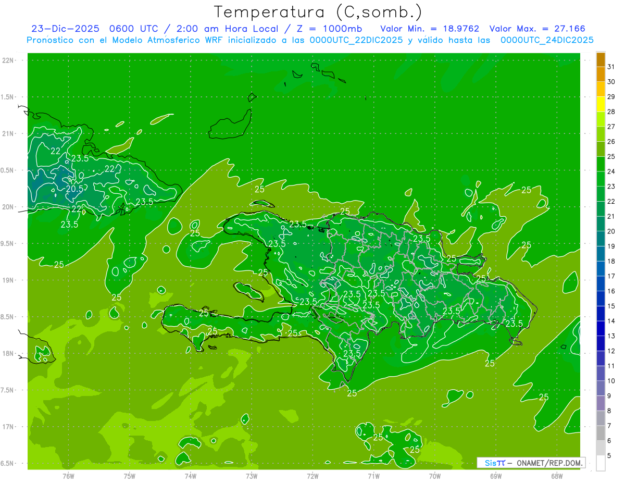
Task: Click the "22N" latitude axis label
Action: tap(8, 60)
